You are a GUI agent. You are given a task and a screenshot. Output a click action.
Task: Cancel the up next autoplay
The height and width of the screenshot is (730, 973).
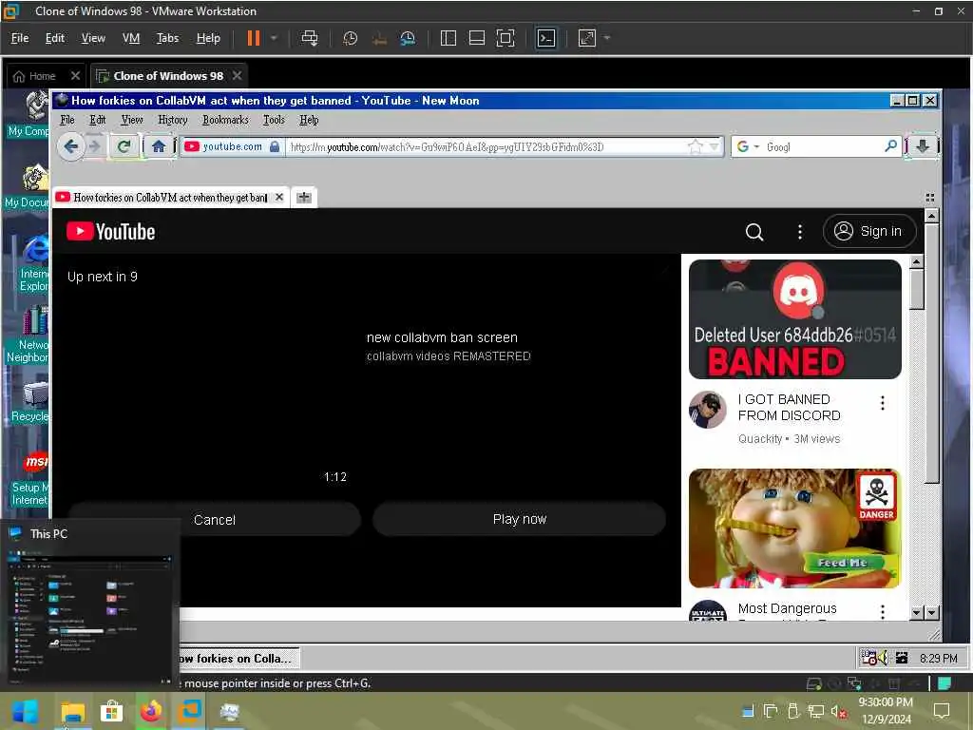coord(214,520)
